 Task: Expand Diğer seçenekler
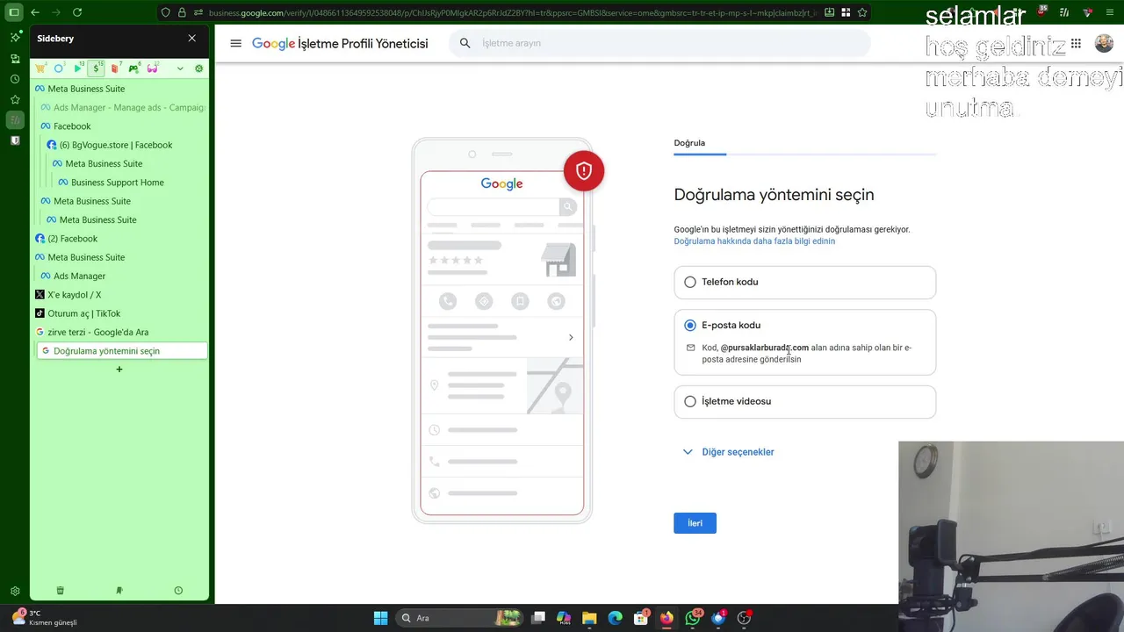point(729,452)
